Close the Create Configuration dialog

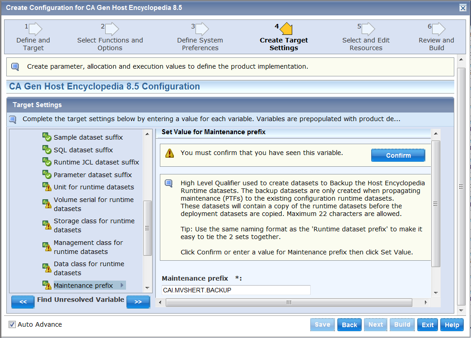point(463,8)
